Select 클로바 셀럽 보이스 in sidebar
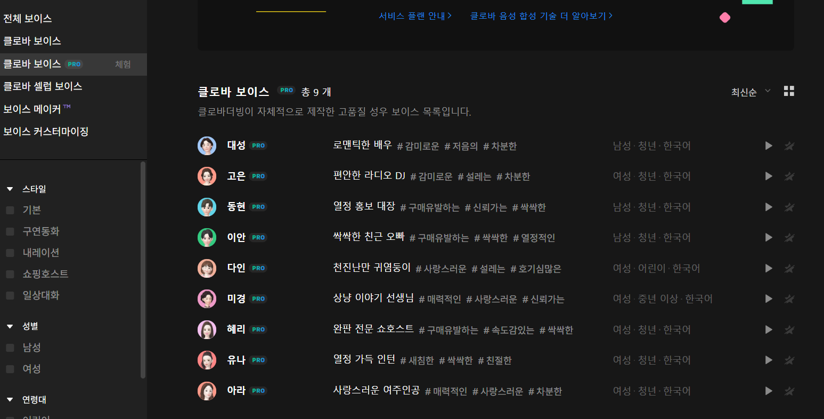Screen dimensions: 824x419 tap(43, 86)
